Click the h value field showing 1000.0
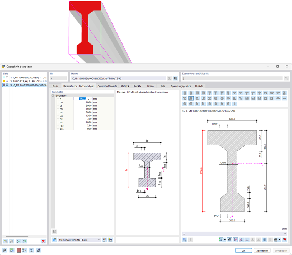 pos(83,99)
